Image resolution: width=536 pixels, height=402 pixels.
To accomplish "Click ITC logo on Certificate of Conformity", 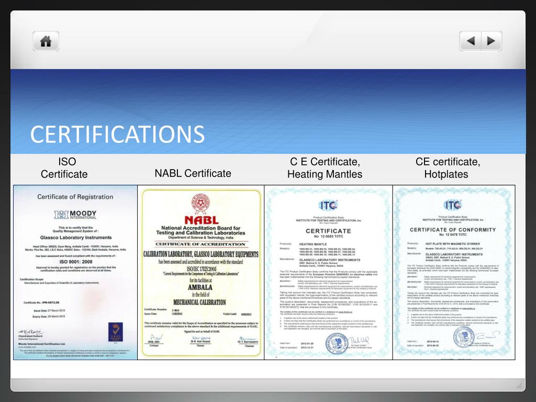I will click(453, 205).
